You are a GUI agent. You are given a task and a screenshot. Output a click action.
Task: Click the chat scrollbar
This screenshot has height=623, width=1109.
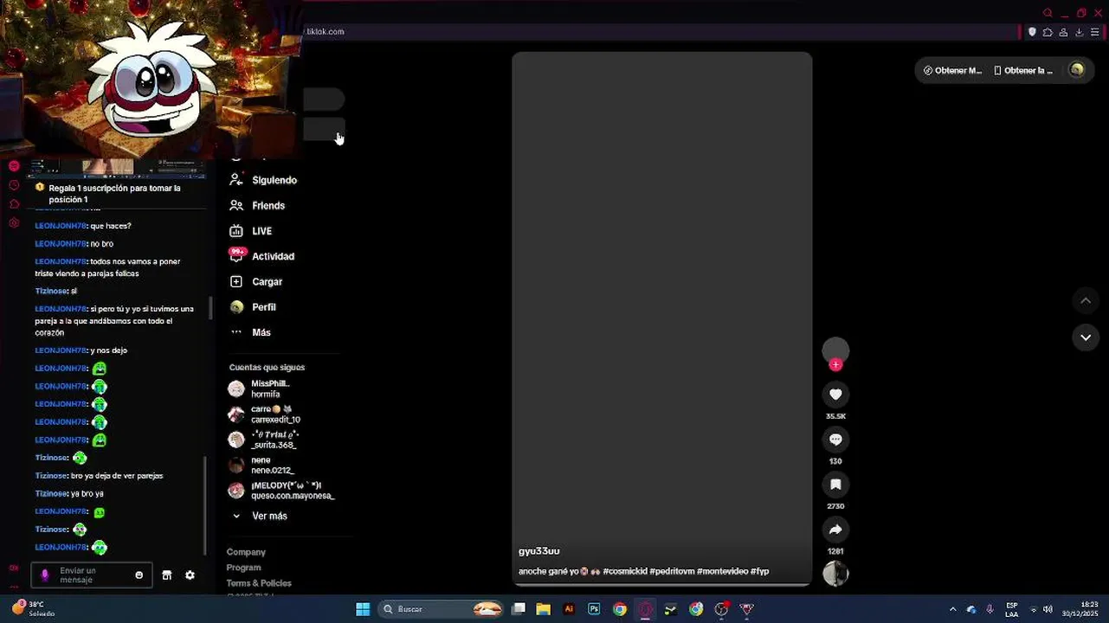coord(205,506)
